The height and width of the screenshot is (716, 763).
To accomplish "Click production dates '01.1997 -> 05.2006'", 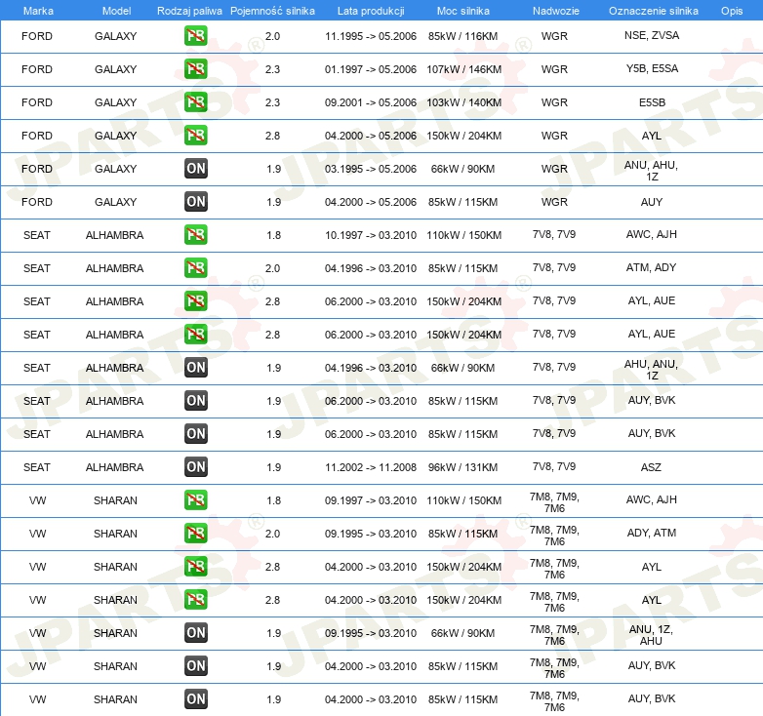I will point(371,69).
